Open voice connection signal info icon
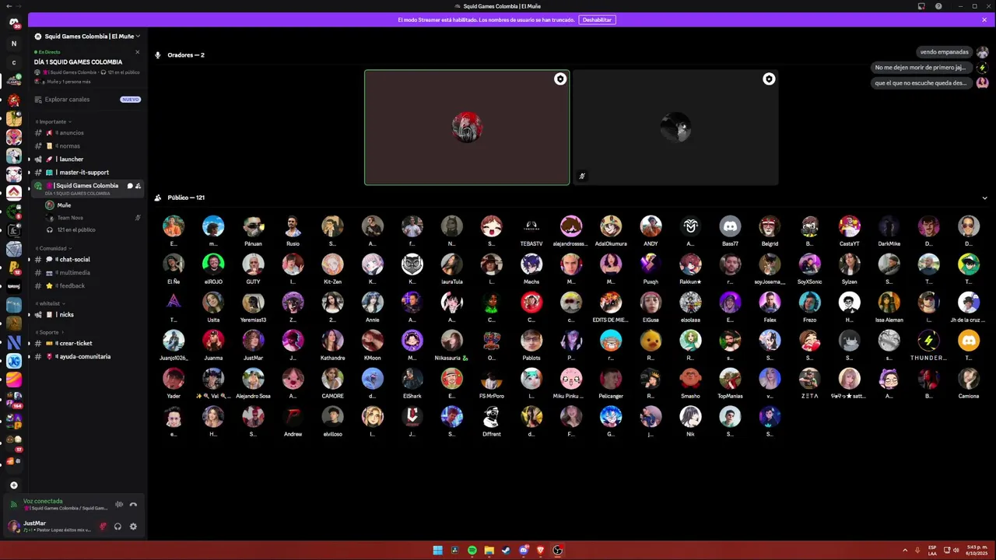 (x=13, y=505)
